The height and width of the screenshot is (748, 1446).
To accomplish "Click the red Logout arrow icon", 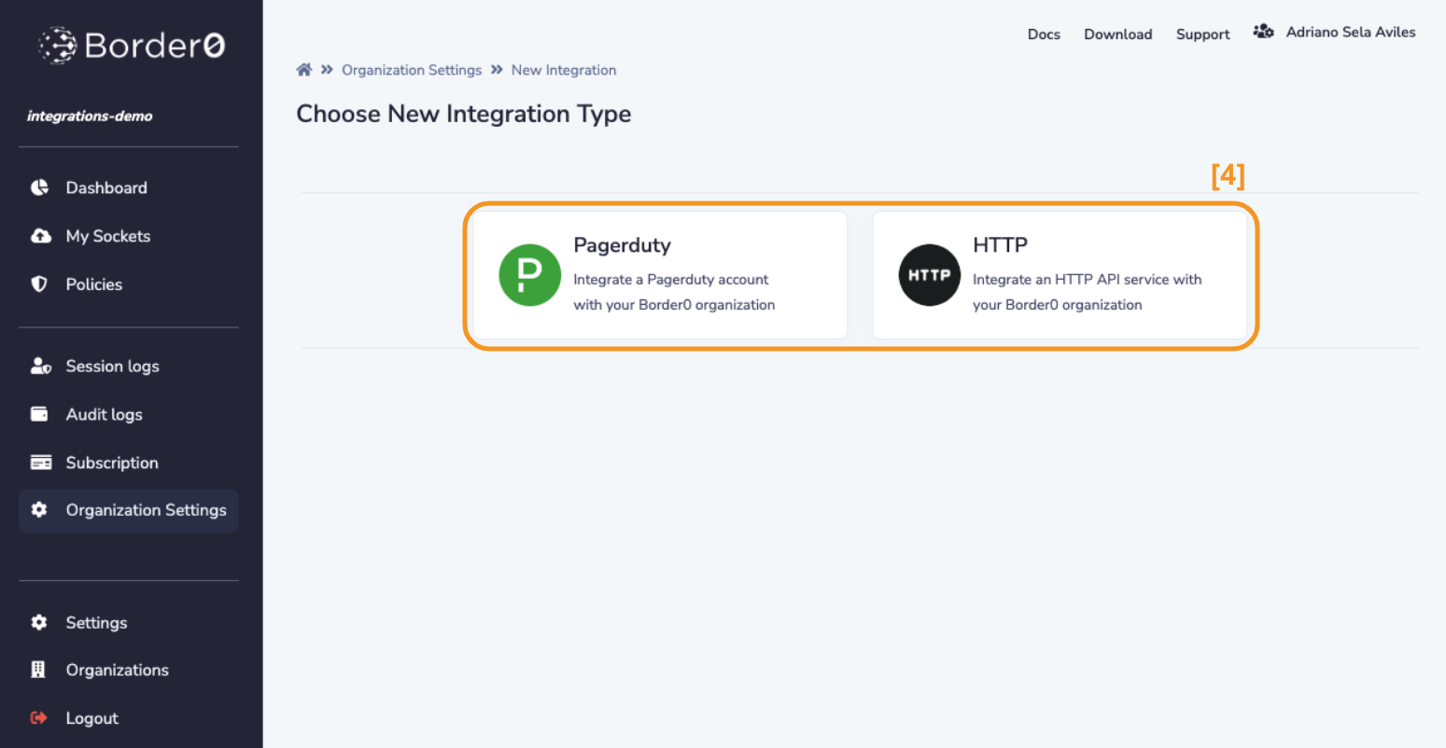I will pyautogui.click(x=39, y=718).
